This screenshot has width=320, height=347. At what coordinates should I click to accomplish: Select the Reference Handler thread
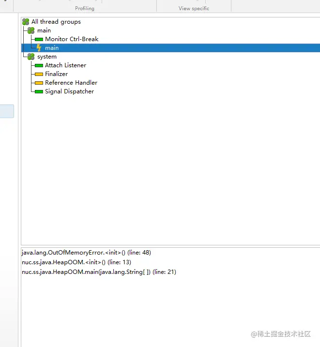(71, 83)
